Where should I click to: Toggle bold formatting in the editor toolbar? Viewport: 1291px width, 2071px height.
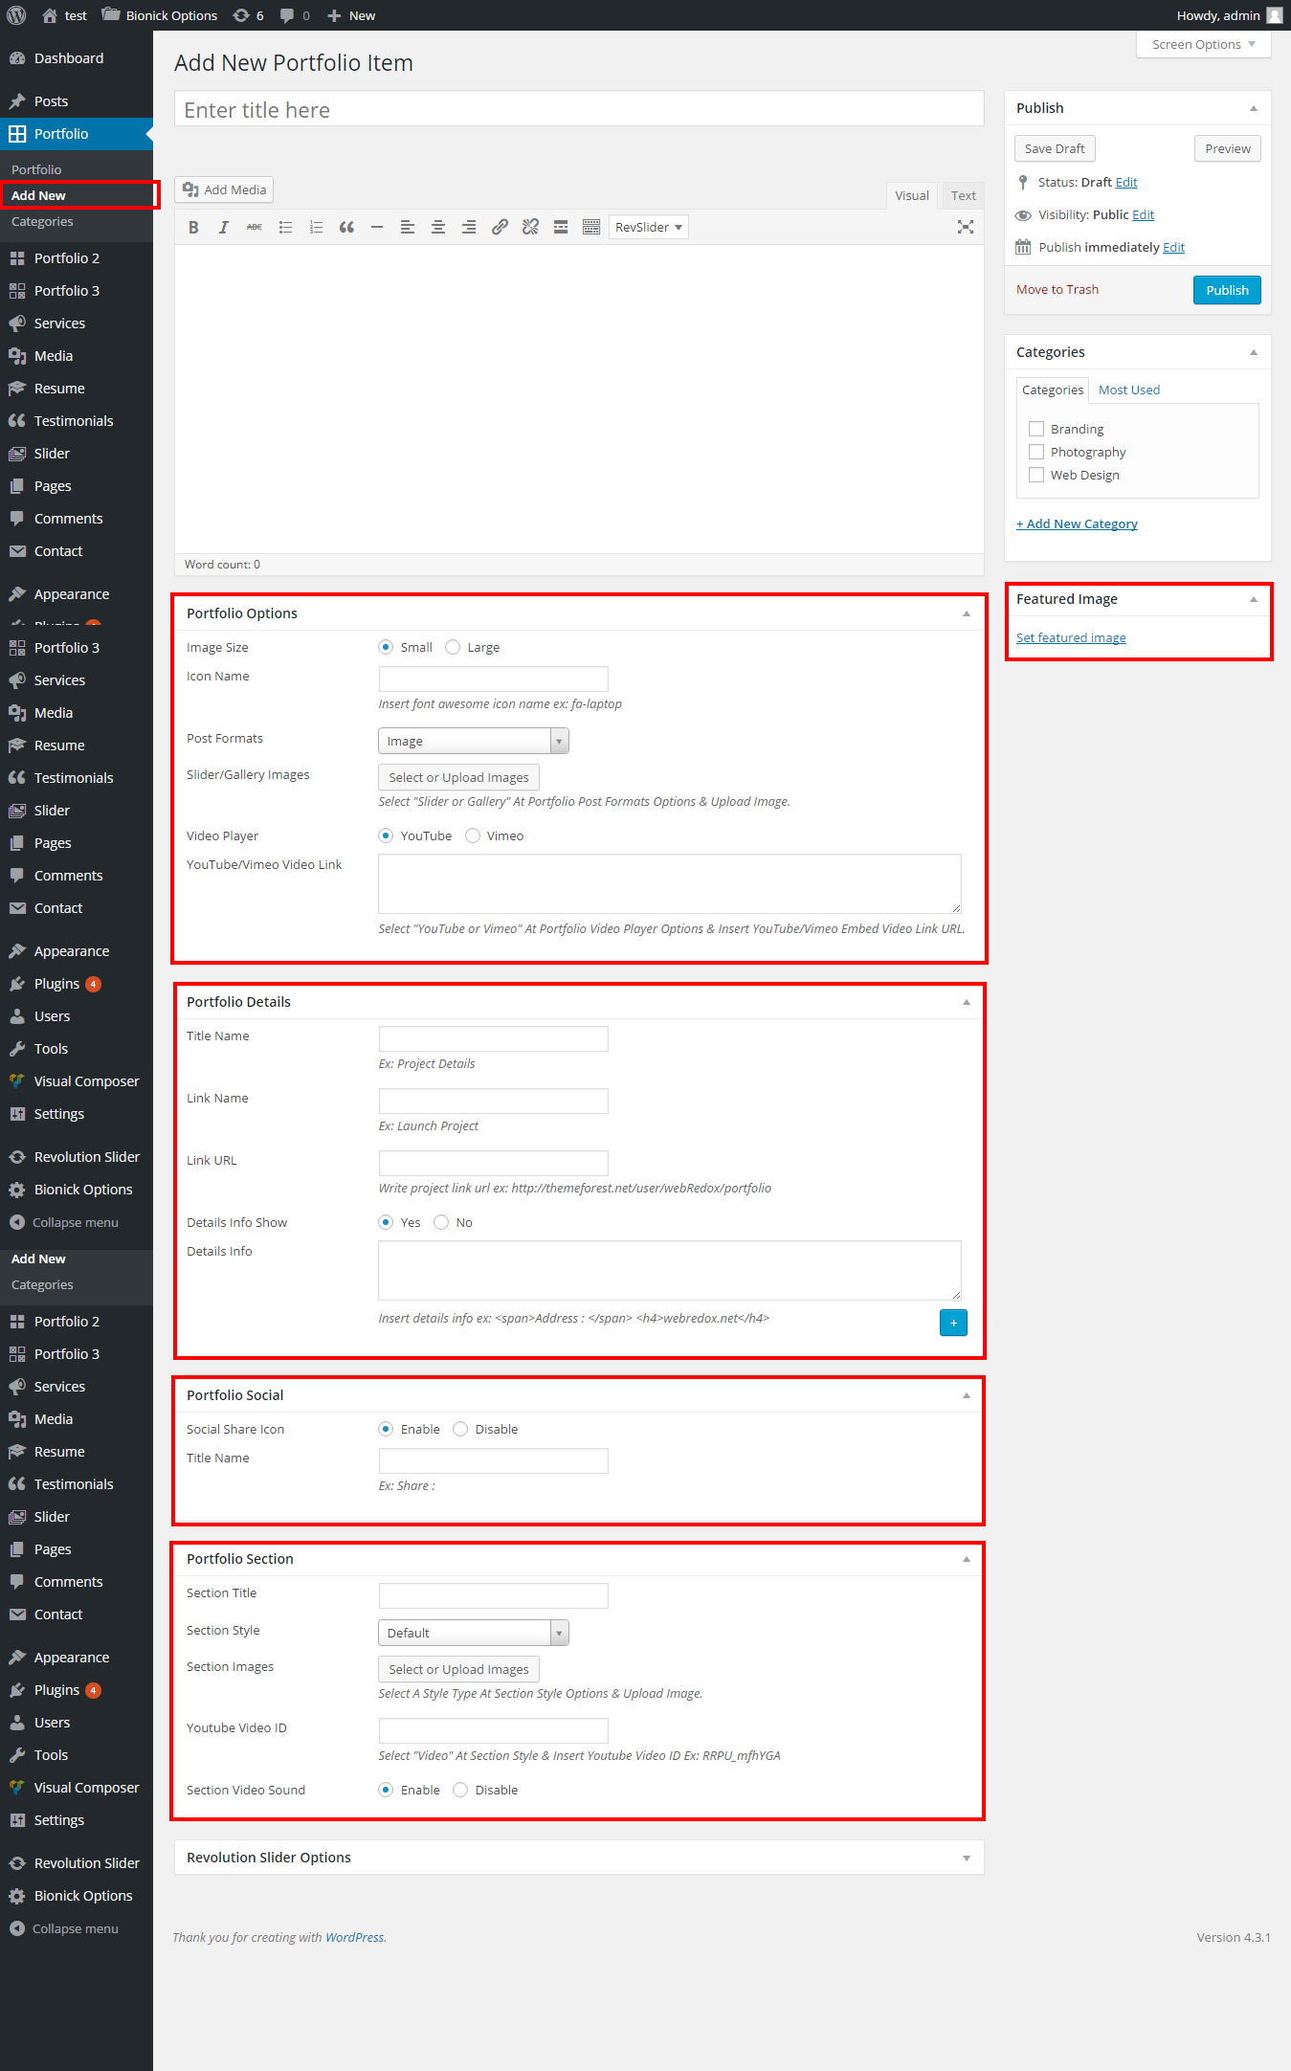[193, 228]
